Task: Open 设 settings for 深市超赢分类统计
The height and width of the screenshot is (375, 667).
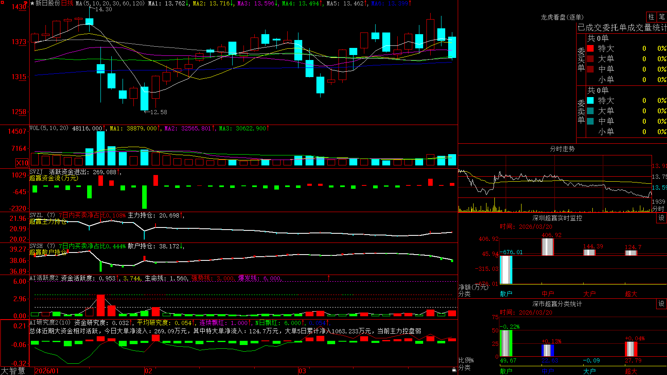Action: [x=662, y=304]
